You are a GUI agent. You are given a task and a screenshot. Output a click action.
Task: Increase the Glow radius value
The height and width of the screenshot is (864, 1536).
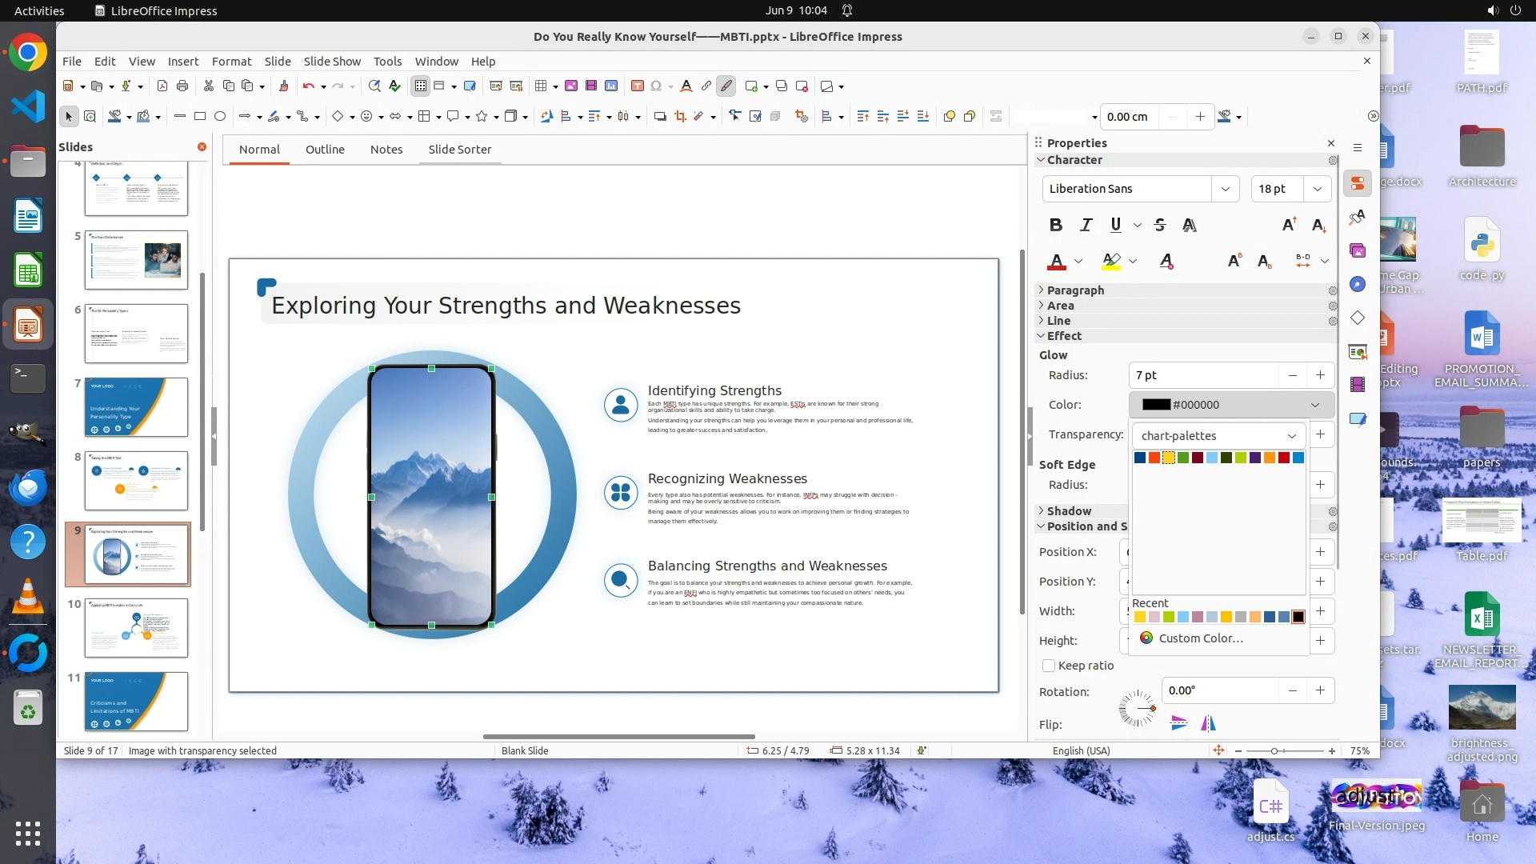pyautogui.click(x=1320, y=375)
